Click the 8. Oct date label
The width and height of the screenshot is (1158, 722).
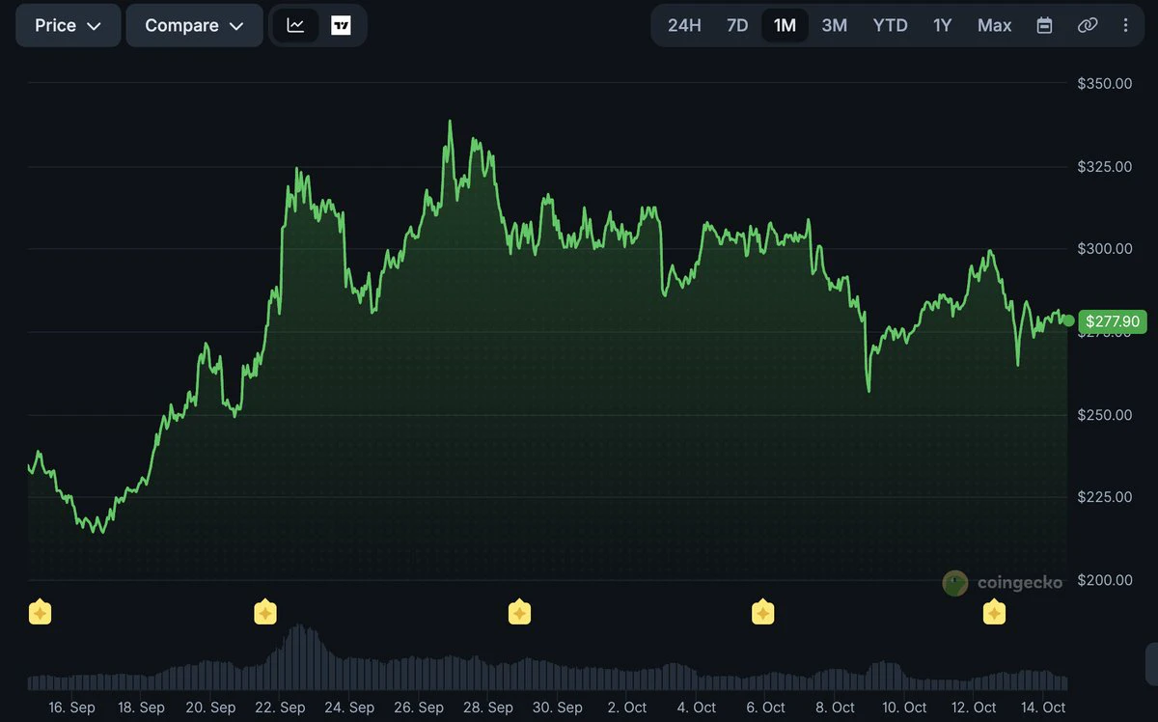836,708
